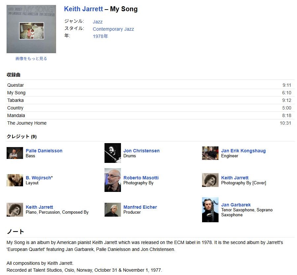Click Keith Jarrett piano credit thumbnail
The image size is (297, 275).
coord(15,210)
